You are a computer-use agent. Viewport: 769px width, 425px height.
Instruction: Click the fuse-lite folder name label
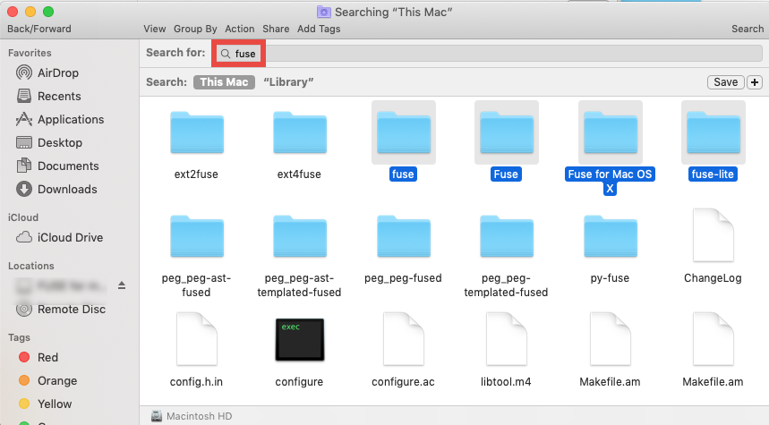tap(713, 174)
